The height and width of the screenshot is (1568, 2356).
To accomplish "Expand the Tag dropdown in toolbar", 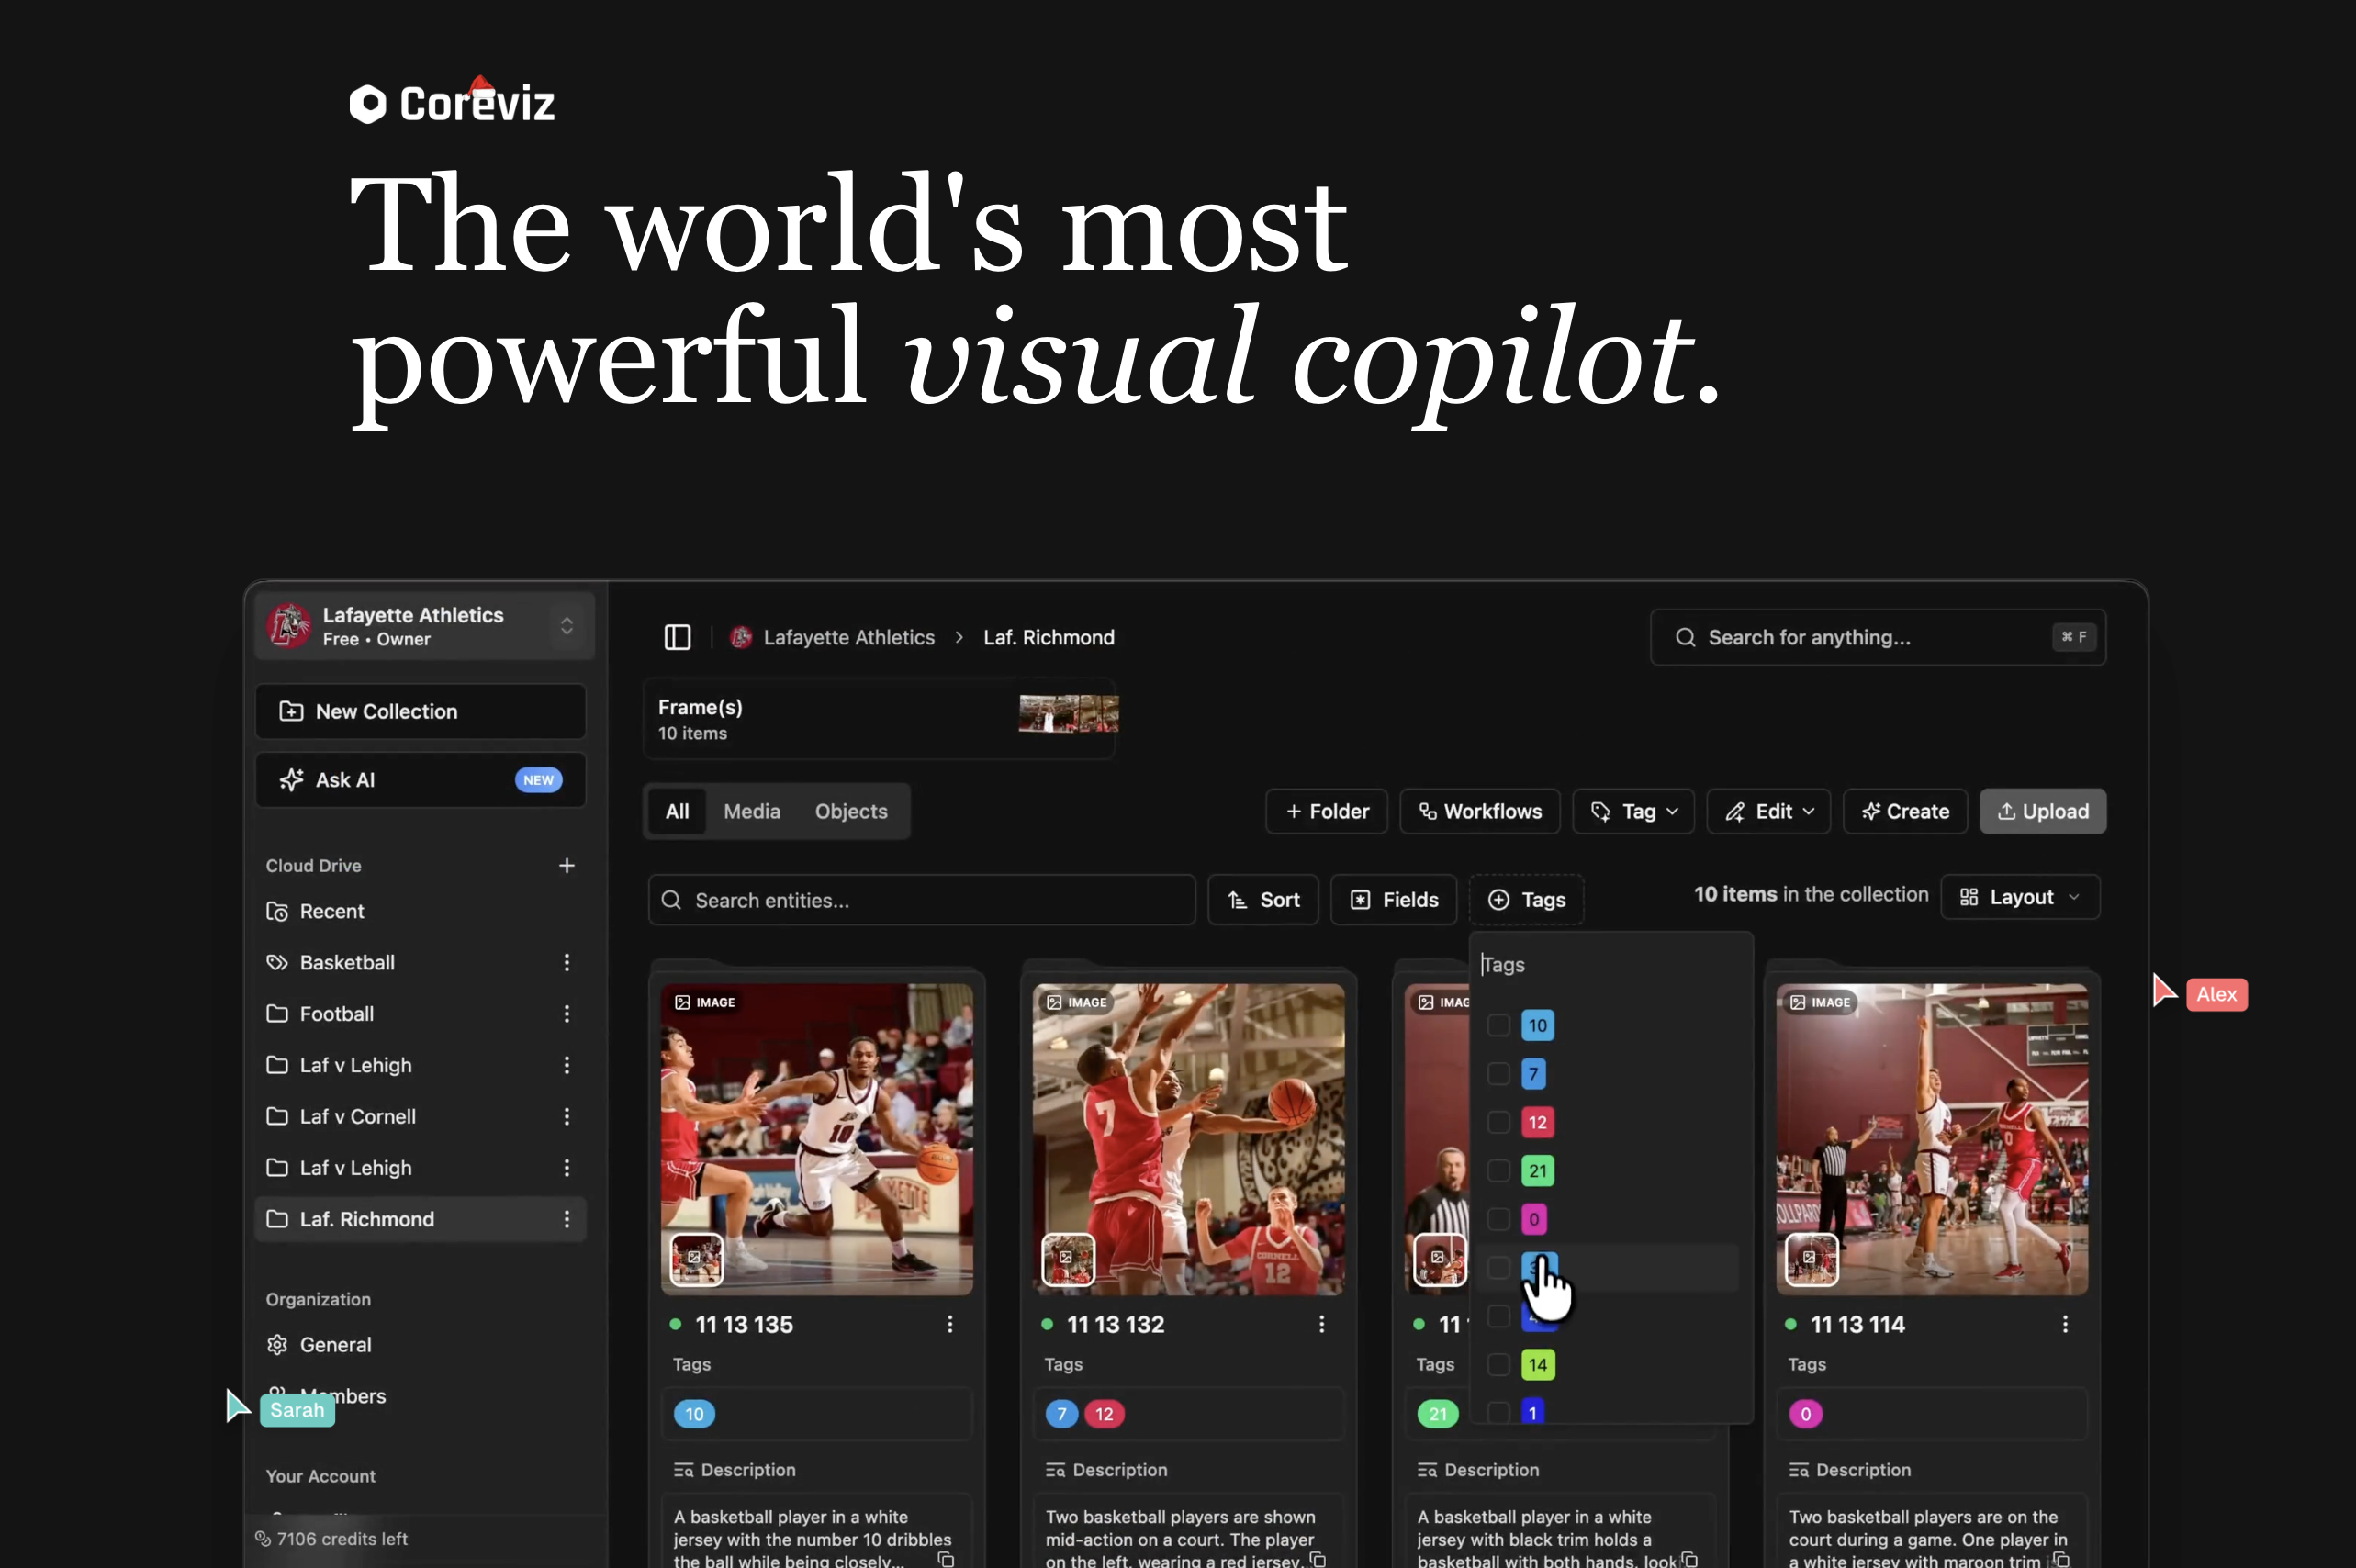I will [x=1633, y=811].
